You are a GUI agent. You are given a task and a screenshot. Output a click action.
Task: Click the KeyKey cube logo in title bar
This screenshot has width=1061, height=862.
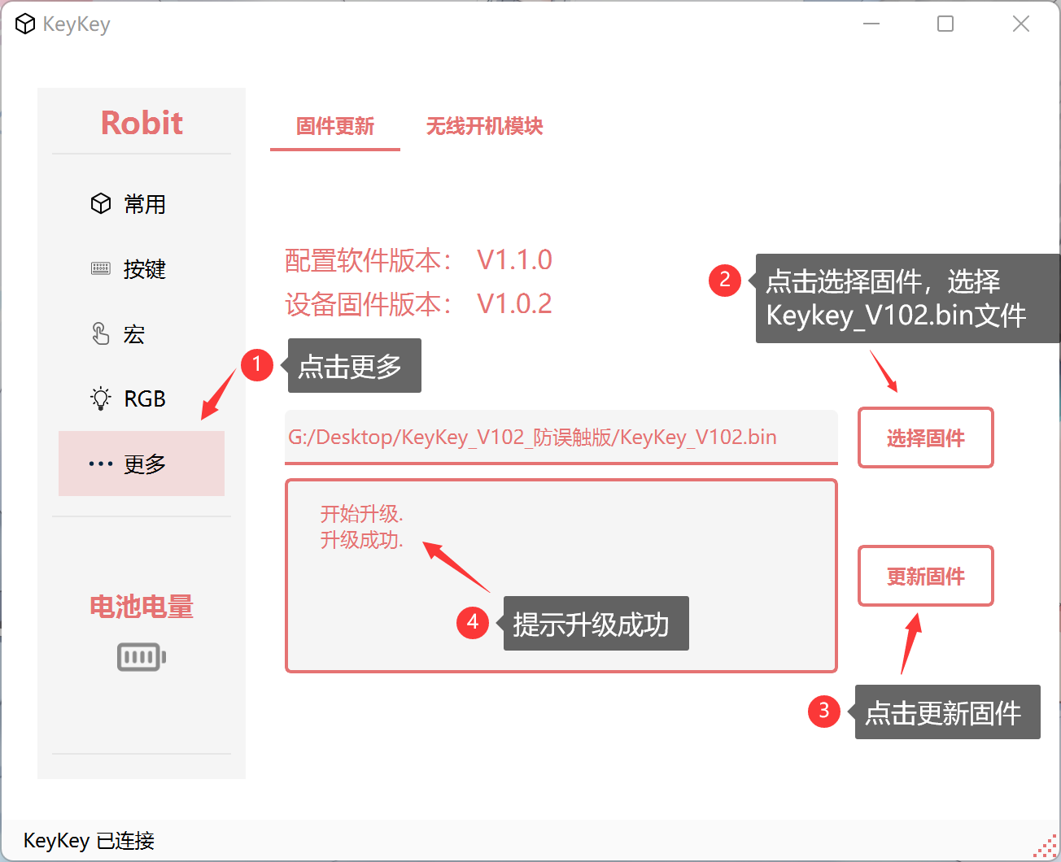[x=25, y=24]
